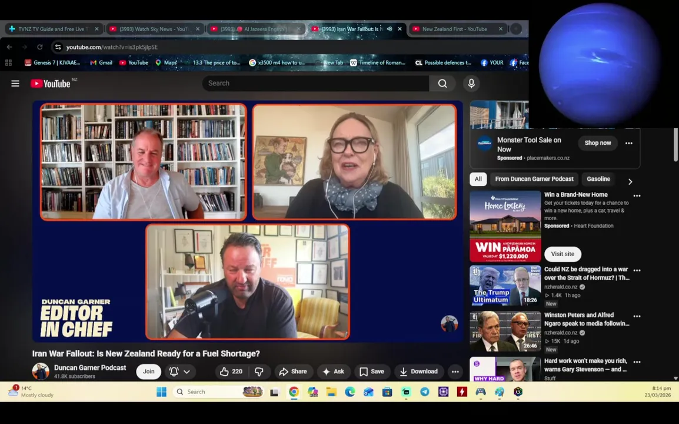Viewport: 679px width, 424px height.
Task: Dislike the video with the thumbs down
Action: (x=259, y=372)
